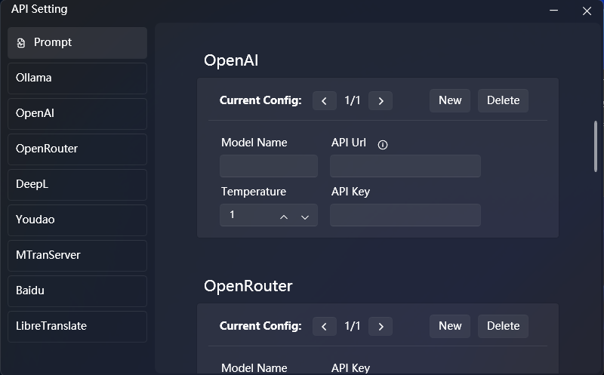Image resolution: width=604 pixels, height=375 pixels.
Task: Create a New OpenAI config
Action: [450, 100]
